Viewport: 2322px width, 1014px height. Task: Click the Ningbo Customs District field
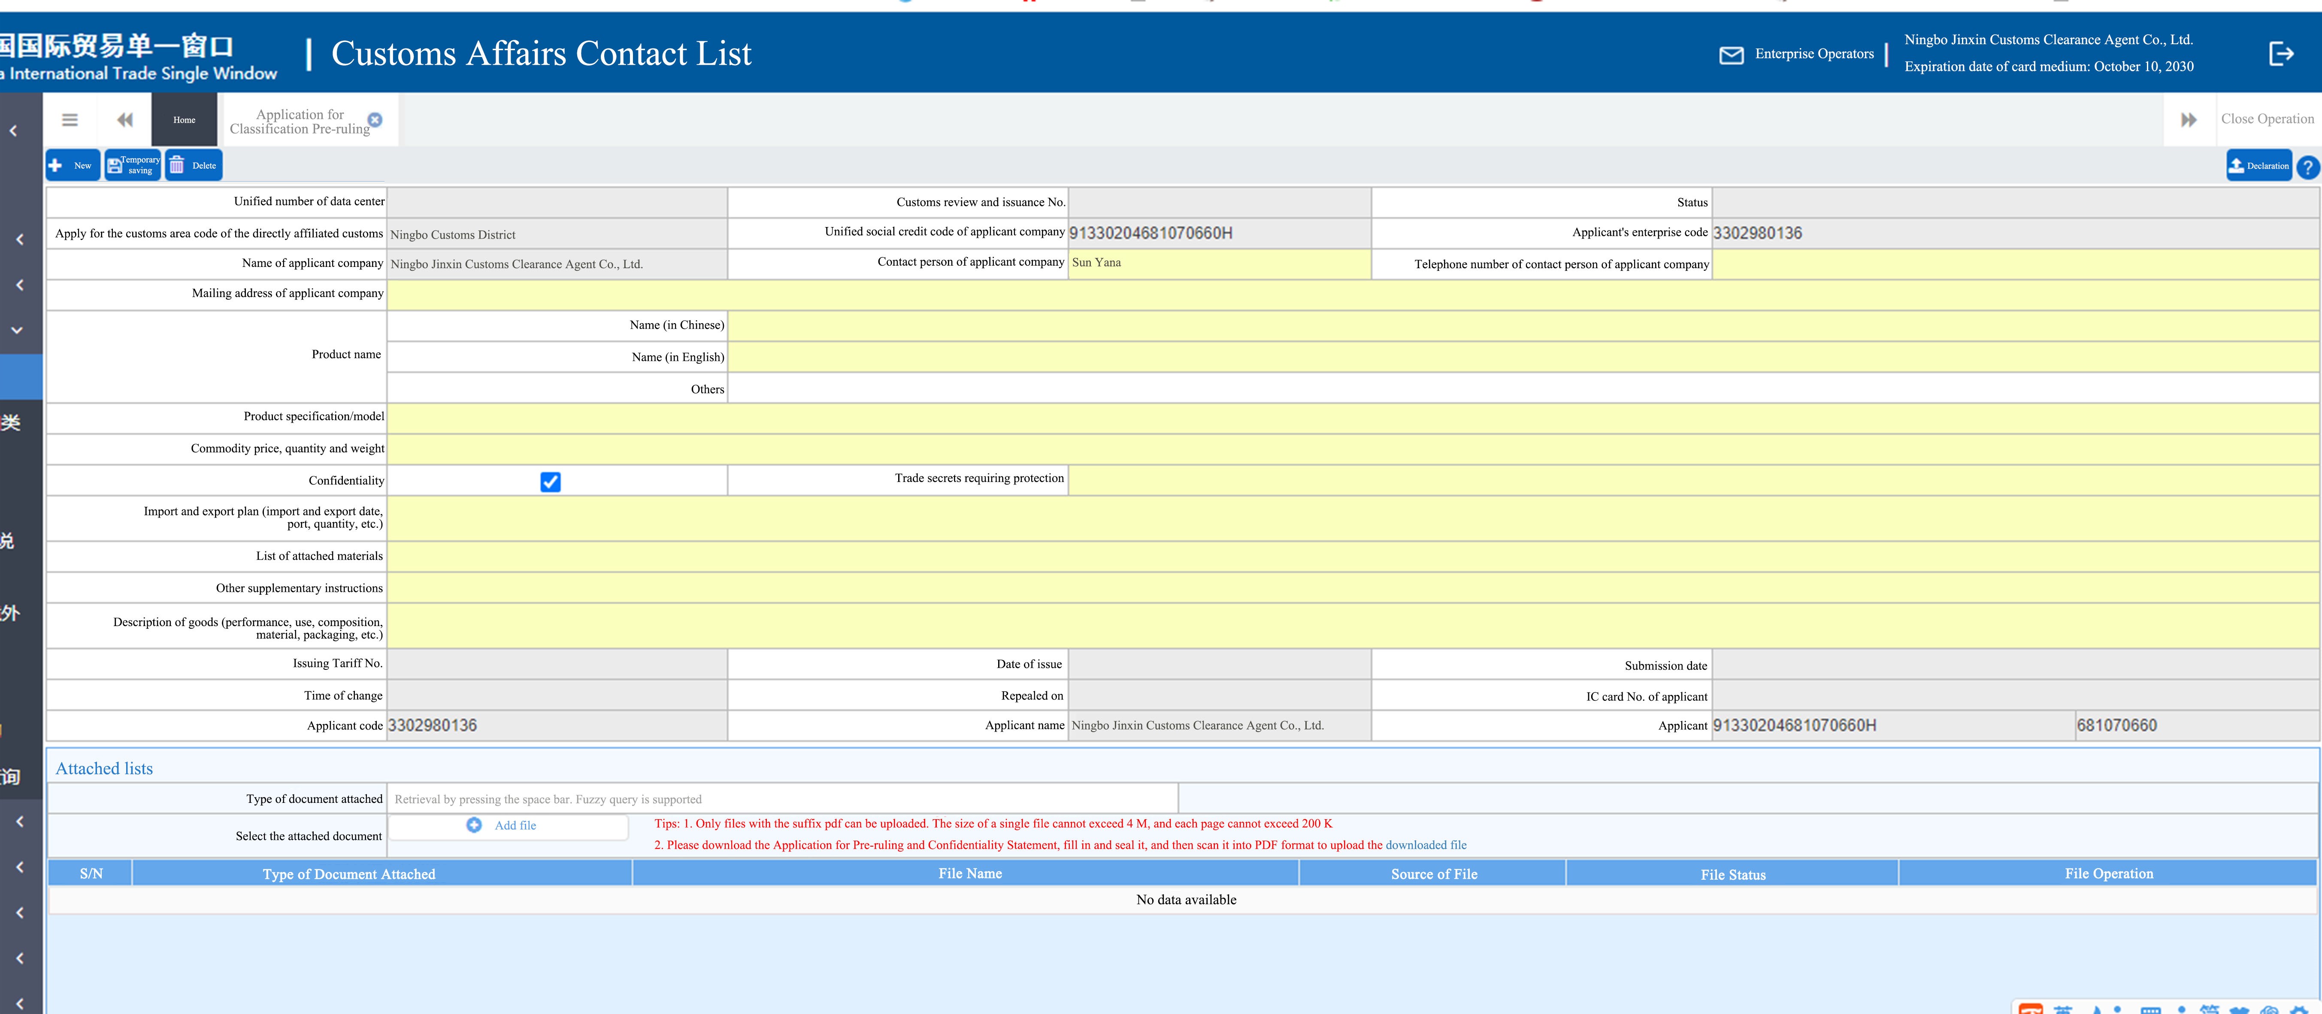(557, 234)
